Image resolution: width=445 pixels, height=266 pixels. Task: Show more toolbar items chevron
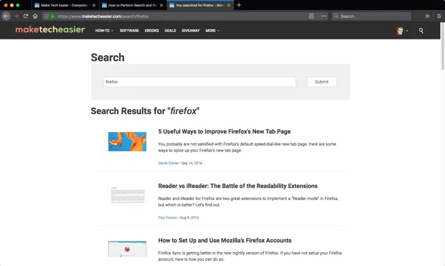[x=427, y=16]
